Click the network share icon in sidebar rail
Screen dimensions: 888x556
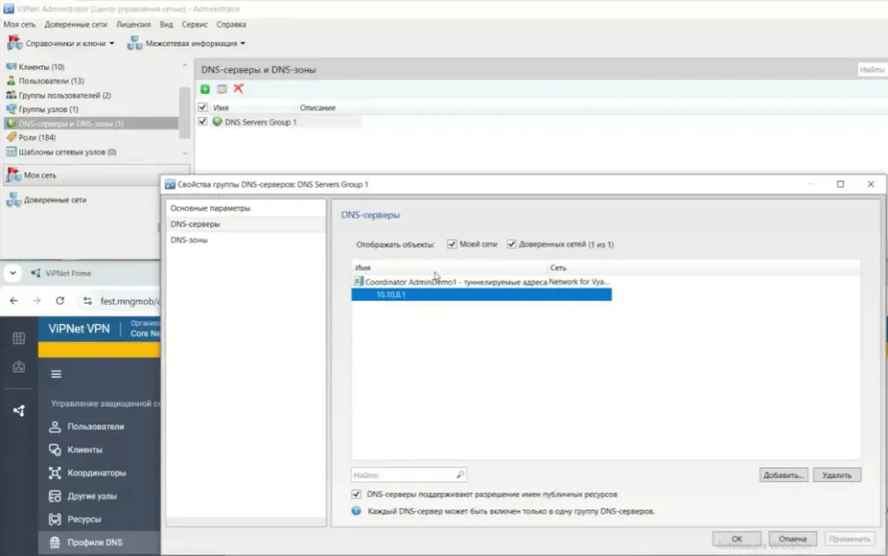[x=19, y=411]
